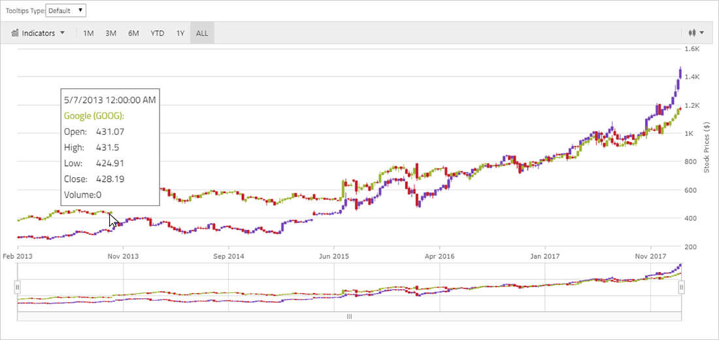Screen dimensions: 719x340
Task: Grab the navigator's right range handle
Action: tap(681, 287)
